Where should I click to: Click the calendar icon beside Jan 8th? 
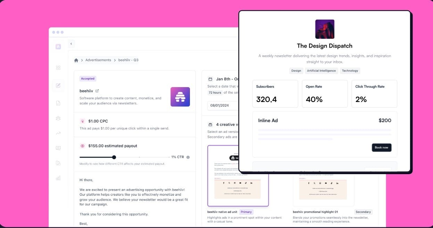coord(210,79)
